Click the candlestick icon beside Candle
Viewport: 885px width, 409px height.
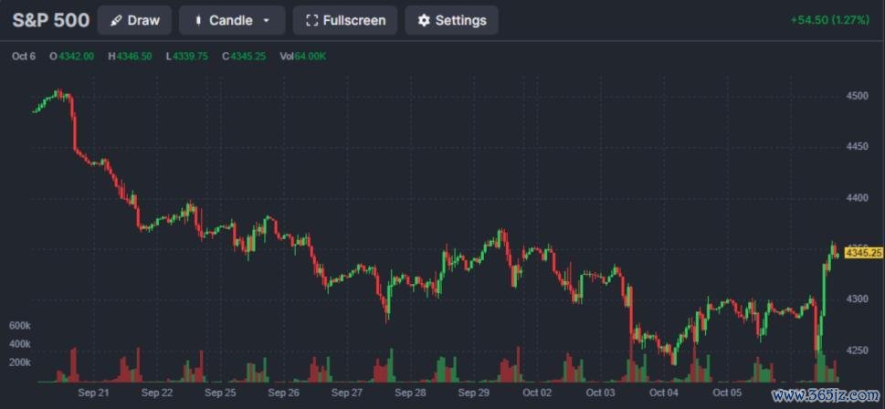point(198,21)
